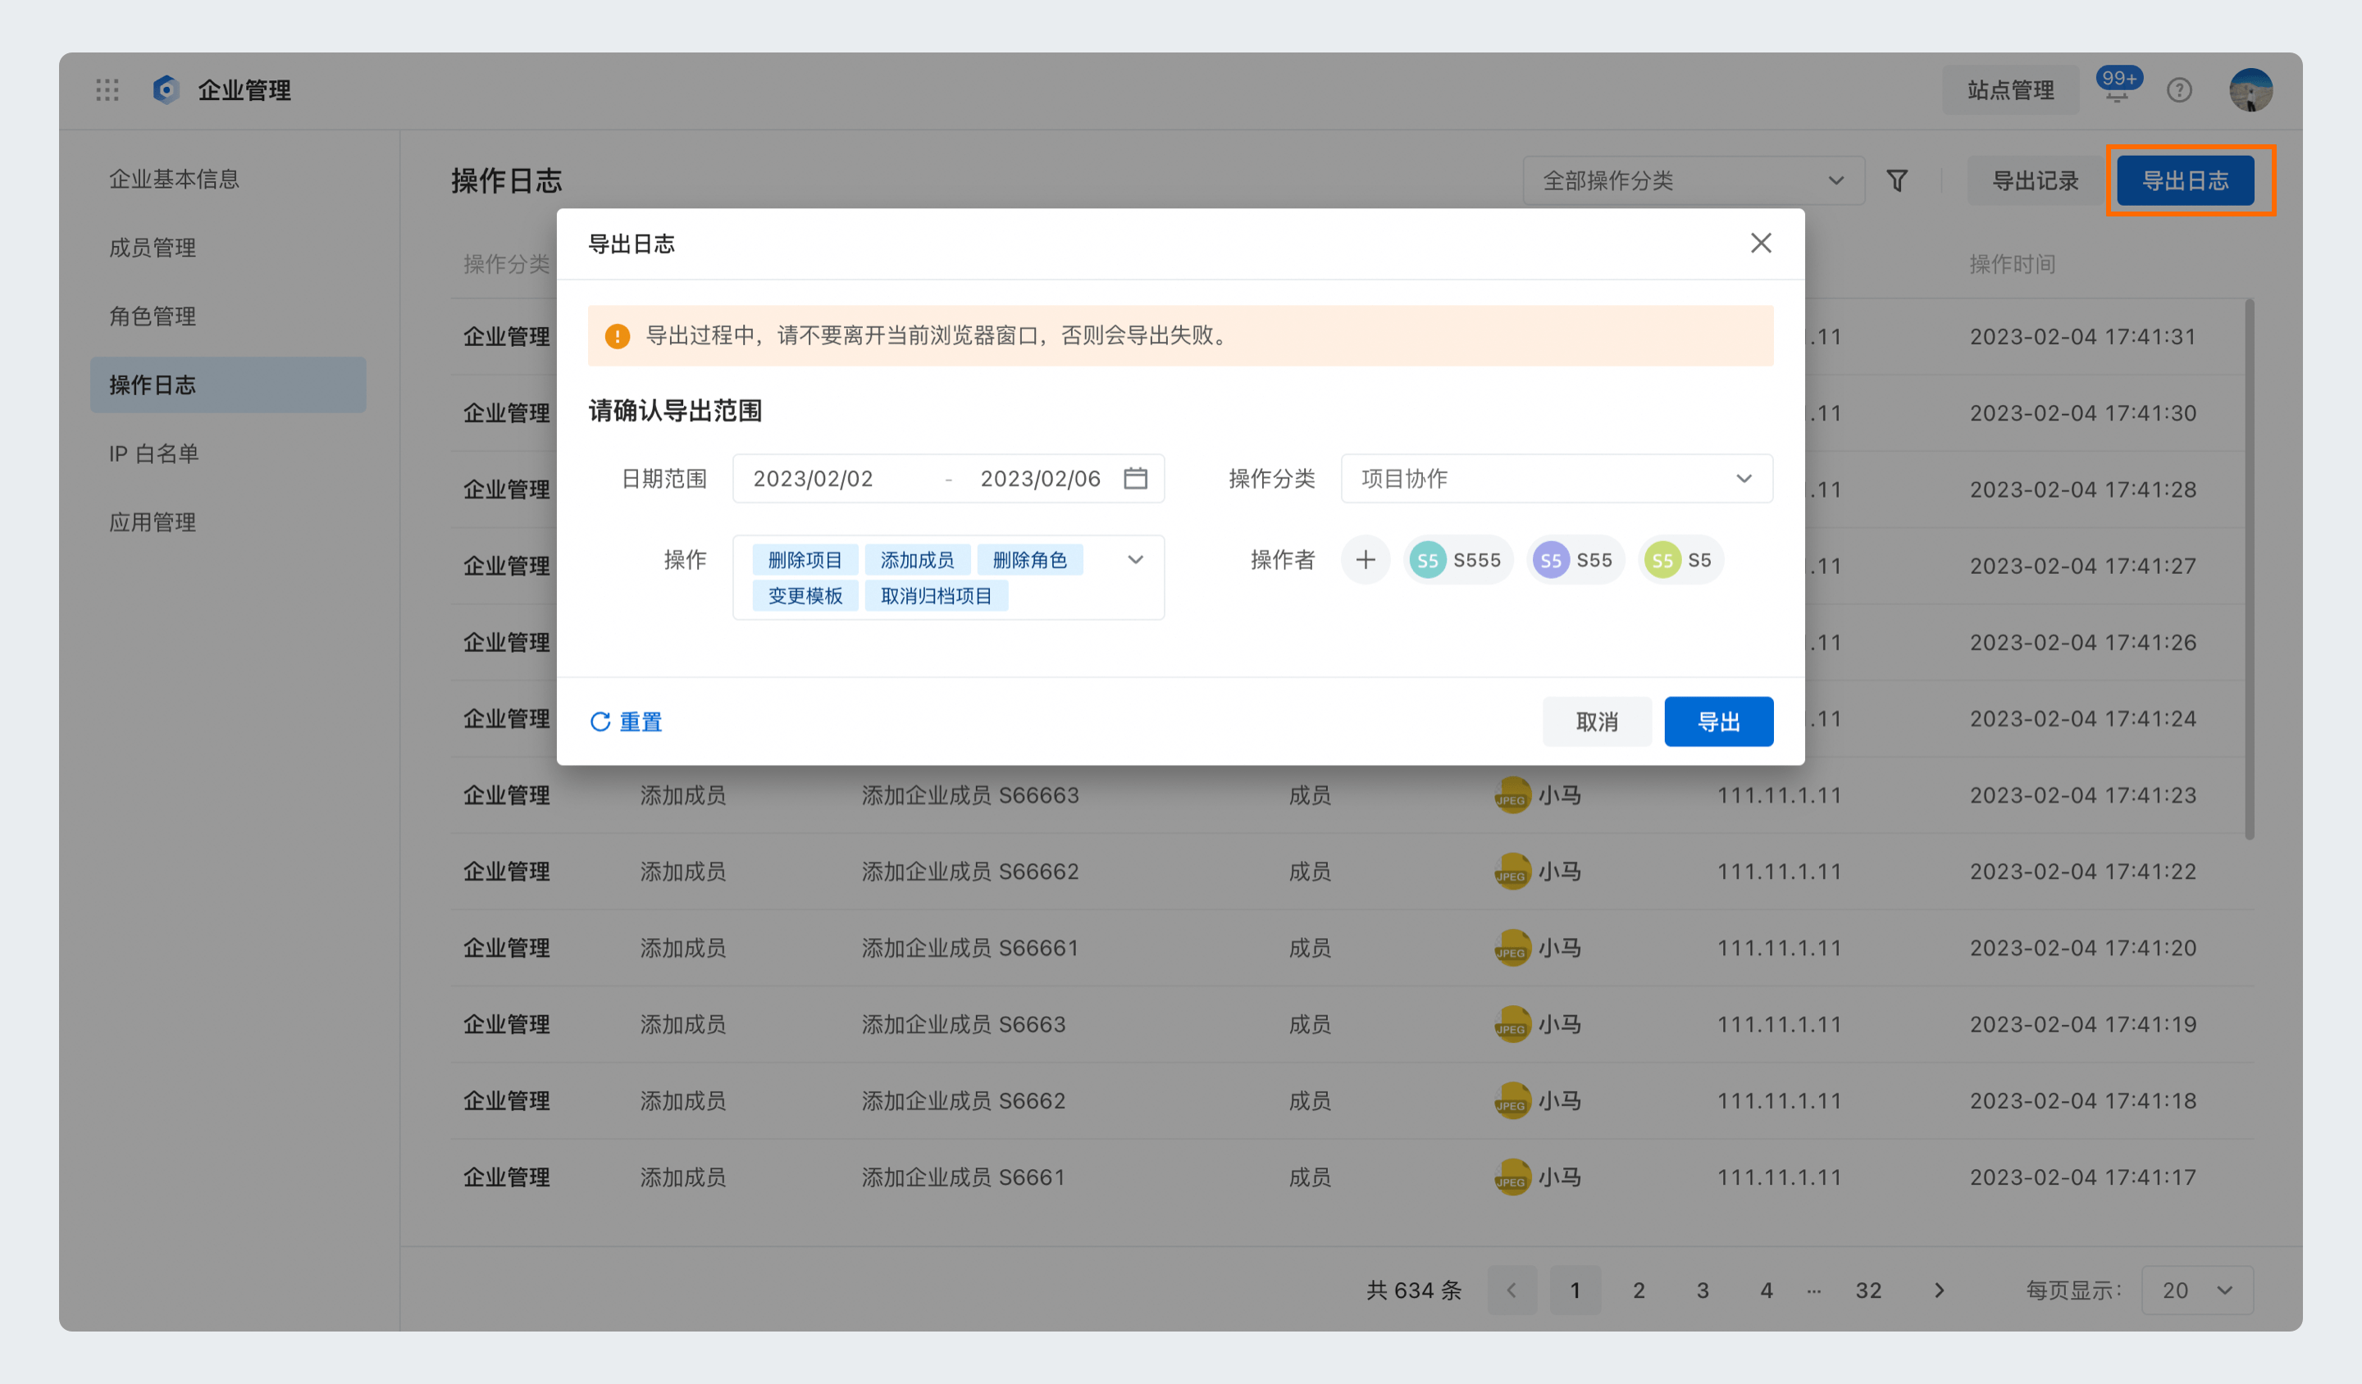
Task: Confirm with the 导出 button
Action: click(x=1718, y=722)
